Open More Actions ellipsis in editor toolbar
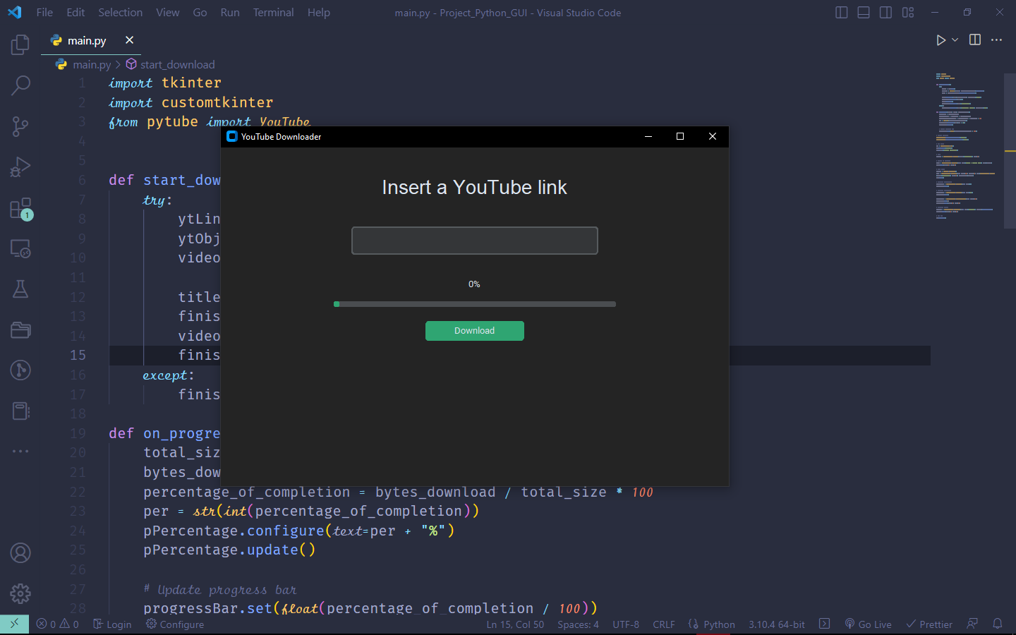Image resolution: width=1016 pixels, height=635 pixels. point(996,40)
